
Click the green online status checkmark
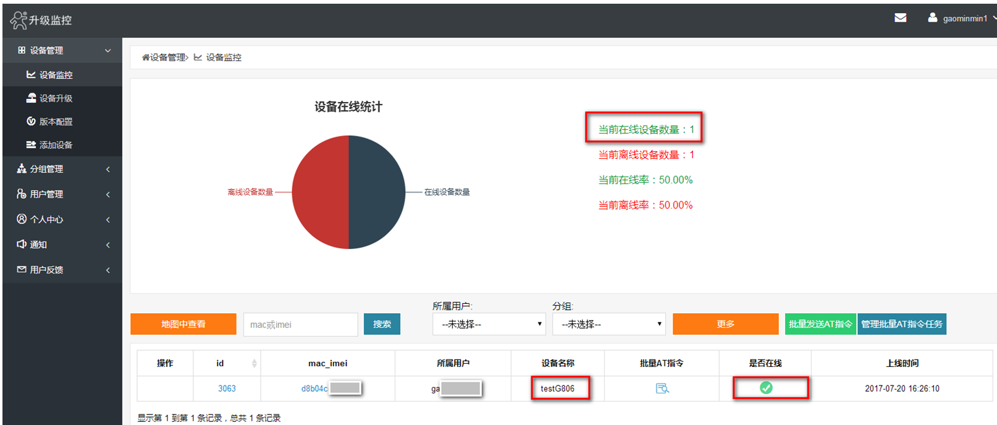(766, 388)
